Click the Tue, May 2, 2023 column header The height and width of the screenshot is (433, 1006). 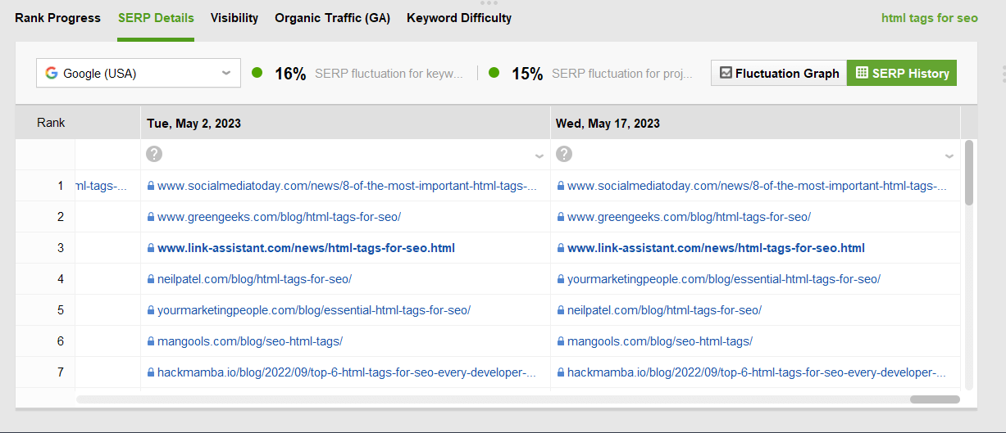pyautogui.click(x=345, y=123)
